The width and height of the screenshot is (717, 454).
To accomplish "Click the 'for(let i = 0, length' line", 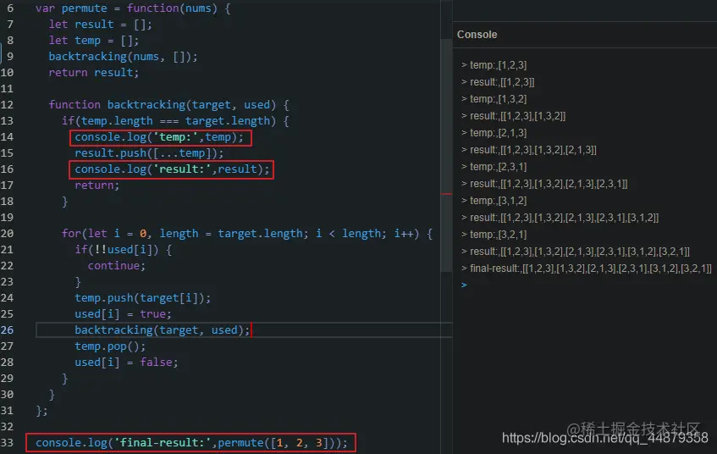I will click(247, 234).
